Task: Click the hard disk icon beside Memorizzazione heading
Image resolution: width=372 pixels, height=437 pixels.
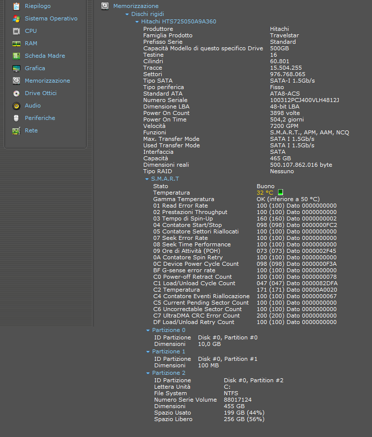Action: pyautogui.click(x=105, y=6)
